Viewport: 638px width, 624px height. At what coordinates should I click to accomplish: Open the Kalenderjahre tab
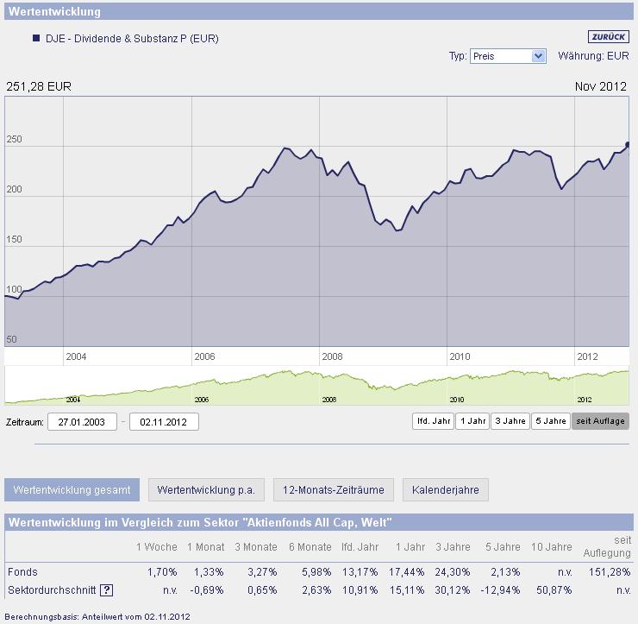pos(446,489)
